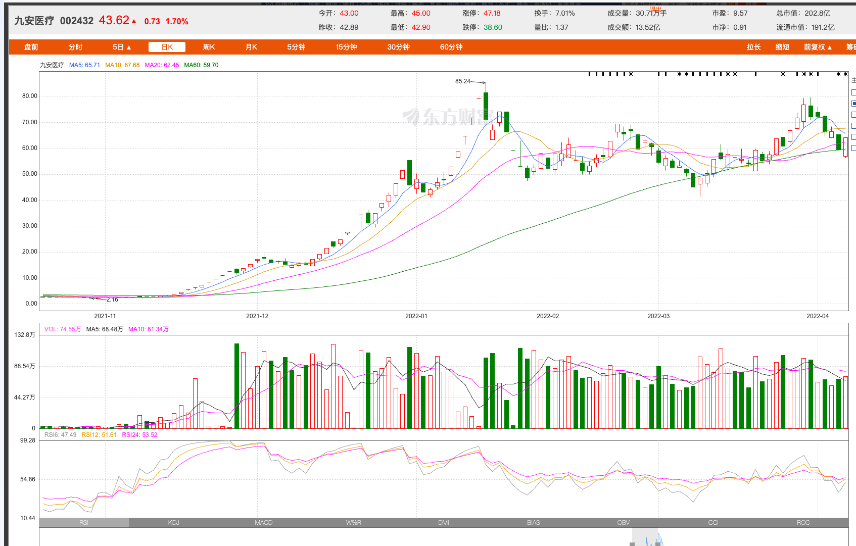Select the 月K chart tab
This screenshot has width=856, height=546.
(x=251, y=47)
